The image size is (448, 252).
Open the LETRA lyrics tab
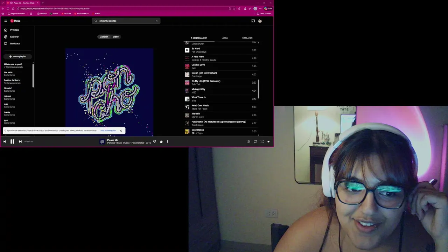[x=225, y=38]
